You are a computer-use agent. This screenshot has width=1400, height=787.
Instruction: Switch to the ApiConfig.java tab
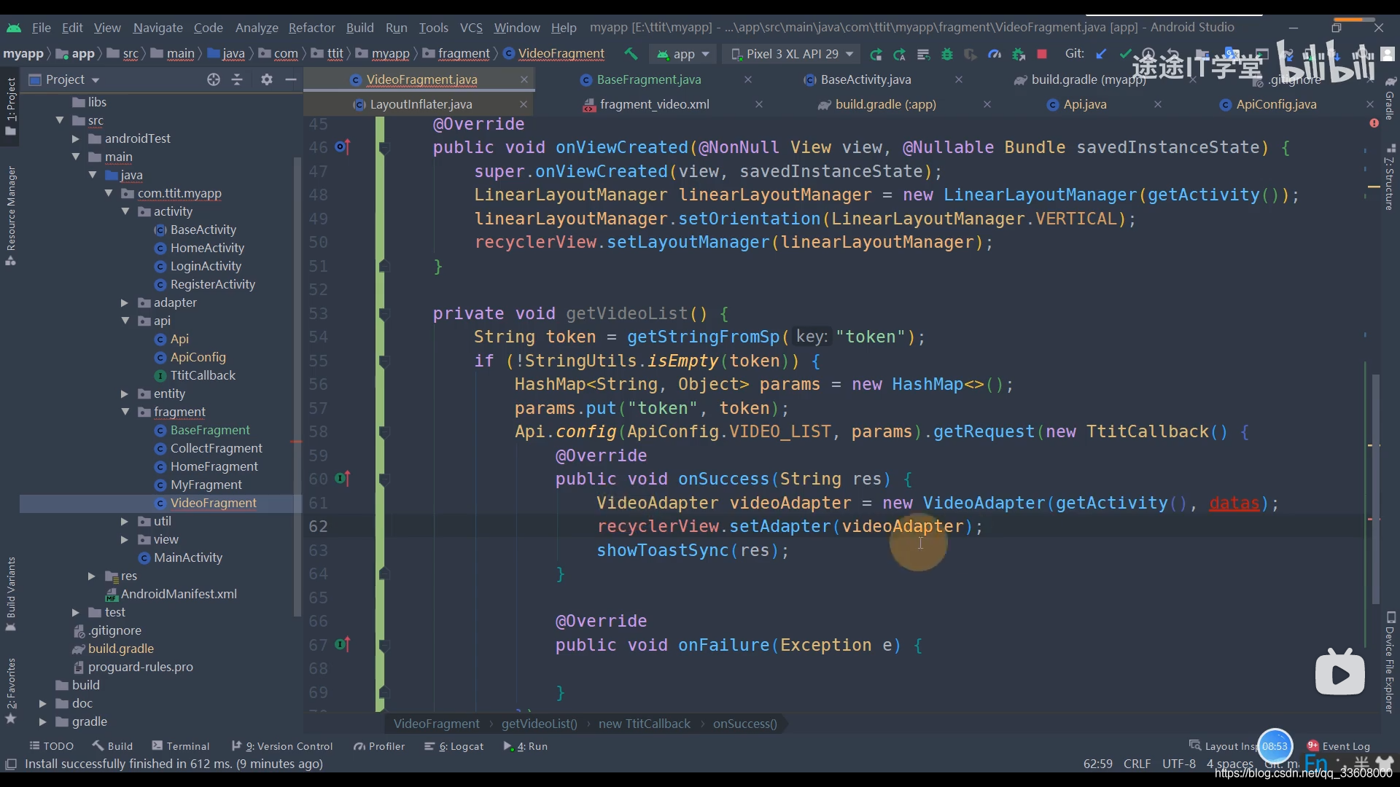coord(1275,104)
